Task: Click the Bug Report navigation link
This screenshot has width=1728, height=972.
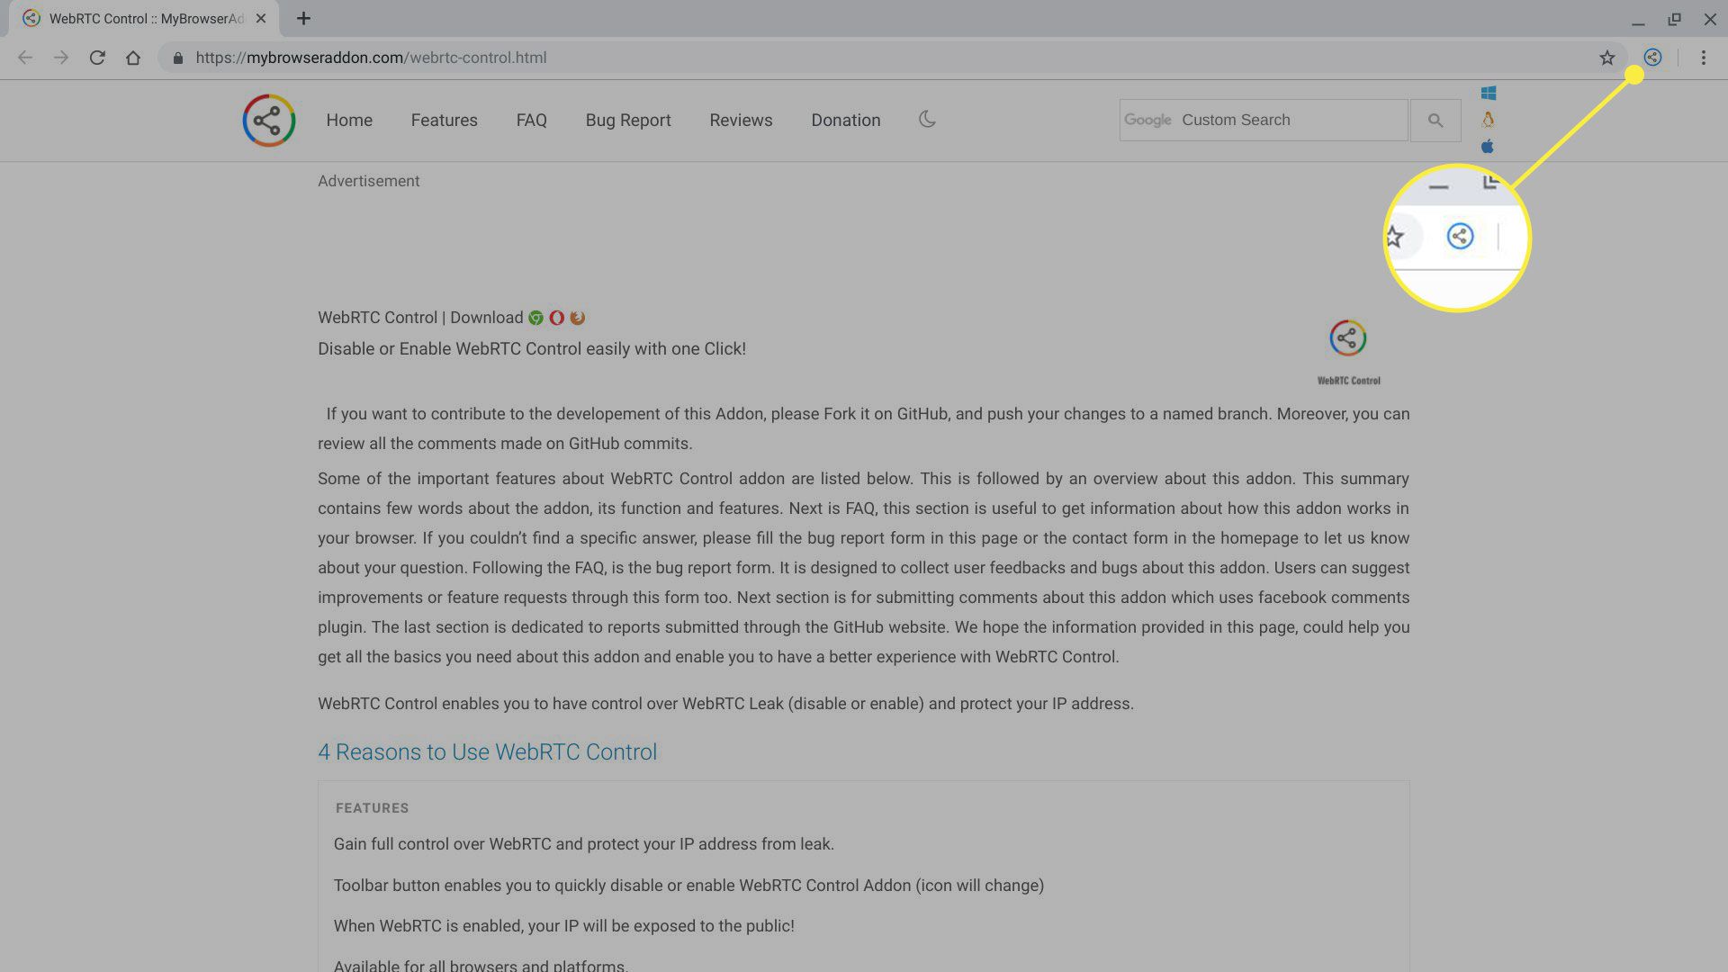Action: click(x=628, y=120)
